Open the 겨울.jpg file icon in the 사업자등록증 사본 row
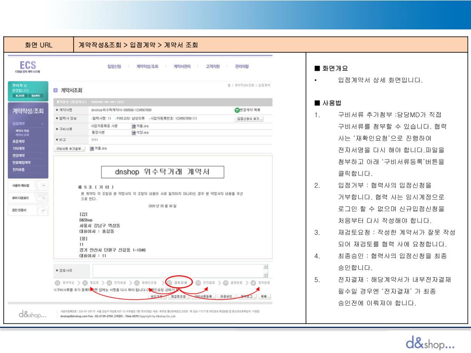The image size is (471, 353). pos(133,126)
